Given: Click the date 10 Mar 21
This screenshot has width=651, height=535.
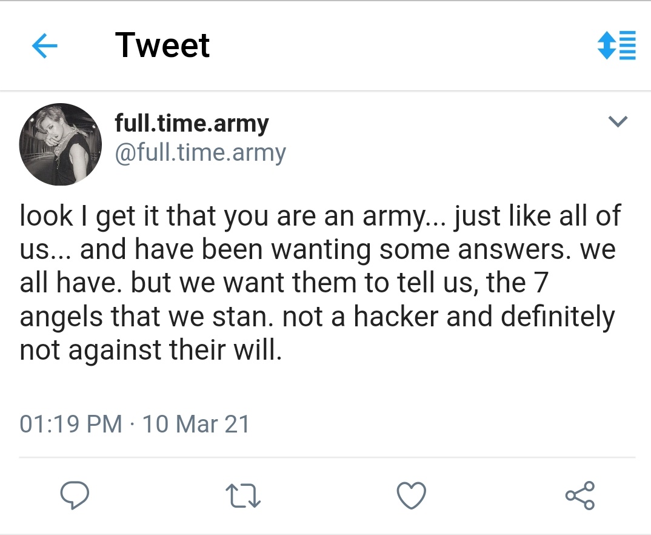Looking at the screenshot, I should [x=196, y=423].
